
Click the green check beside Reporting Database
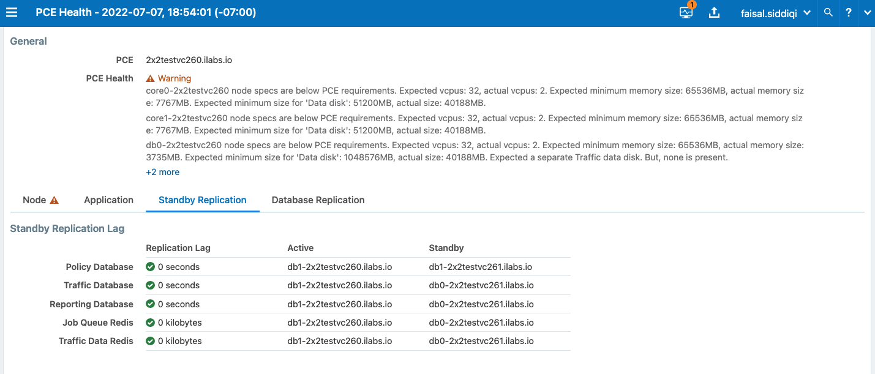(x=149, y=304)
